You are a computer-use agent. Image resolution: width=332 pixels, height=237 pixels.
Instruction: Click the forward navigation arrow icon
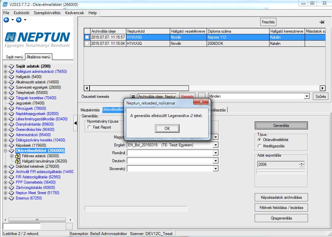19,20
